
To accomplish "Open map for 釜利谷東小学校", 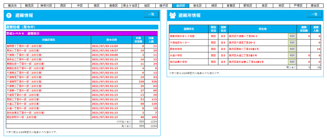I will click(292, 62).
